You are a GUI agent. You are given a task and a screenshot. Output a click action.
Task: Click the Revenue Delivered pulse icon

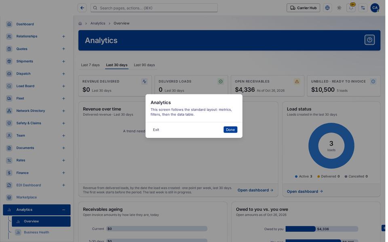click(x=145, y=81)
